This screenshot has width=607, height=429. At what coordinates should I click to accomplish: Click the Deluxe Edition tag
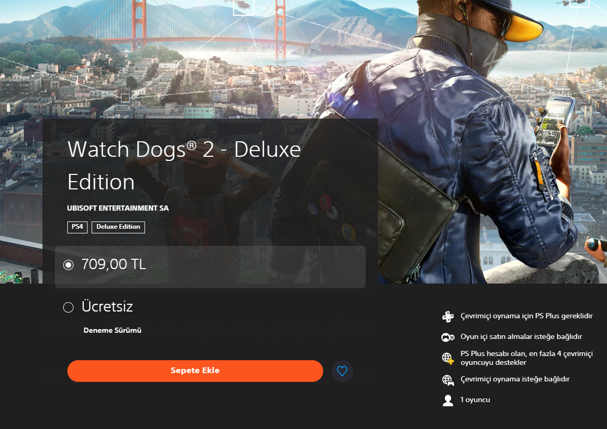tap(118, 227)
